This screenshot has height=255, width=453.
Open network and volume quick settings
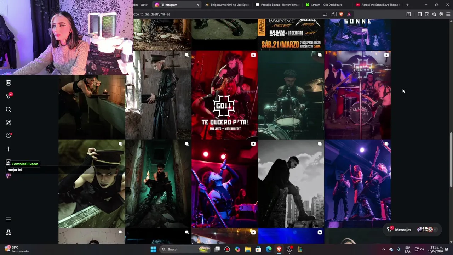pos(419,249)
